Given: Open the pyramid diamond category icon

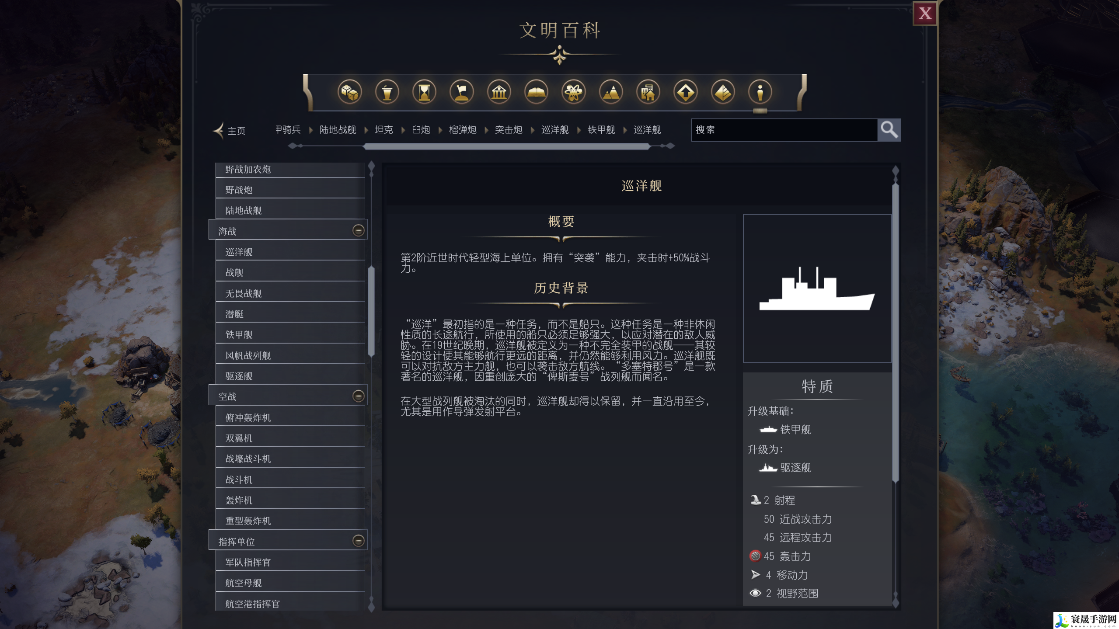Looking at the screenshot, I should click(x=723, y=92).
